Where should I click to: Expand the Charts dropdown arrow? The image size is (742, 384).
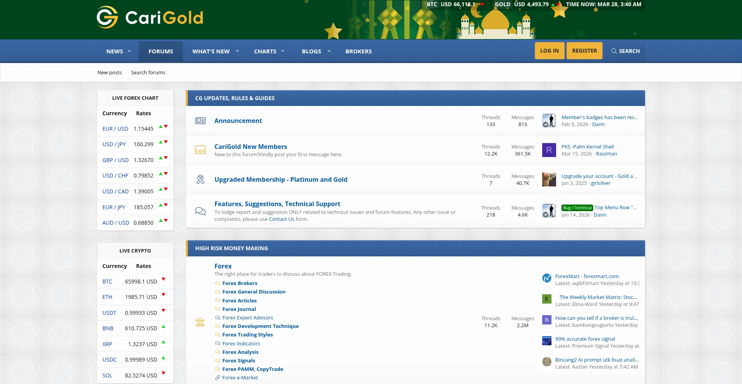(283, 51)
